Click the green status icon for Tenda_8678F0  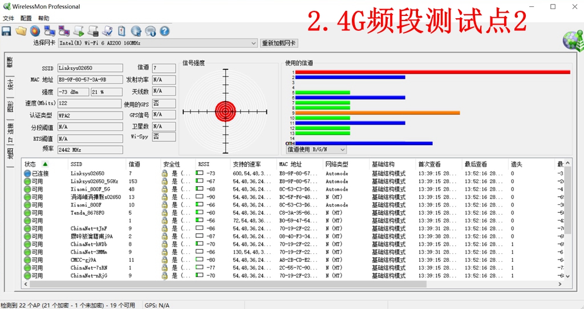(x=27, y=213)
